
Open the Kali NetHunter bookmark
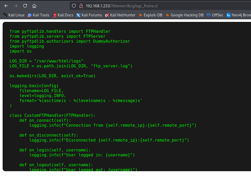(x=120, y=15)
